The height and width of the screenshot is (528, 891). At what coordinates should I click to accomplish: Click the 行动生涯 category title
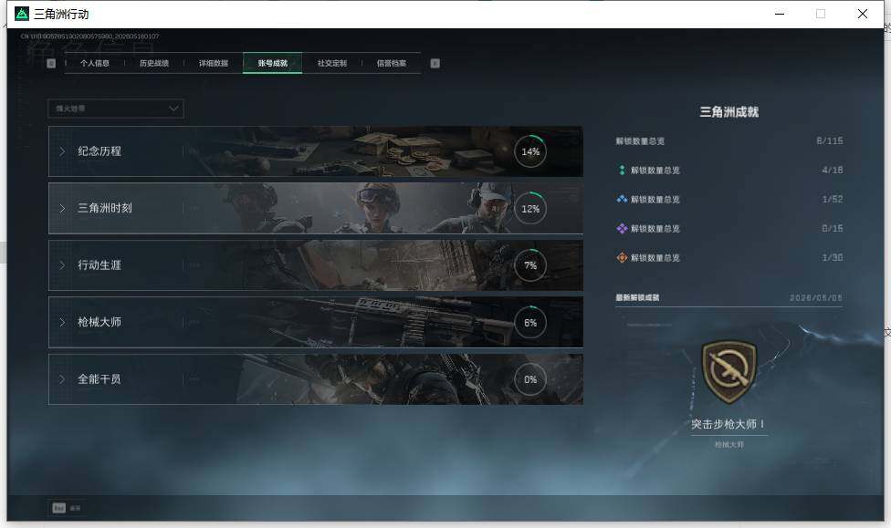100,265
